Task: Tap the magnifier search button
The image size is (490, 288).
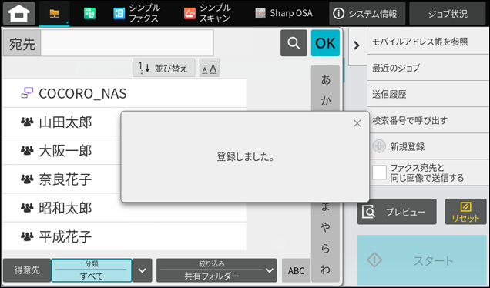Action: (294, 43)
